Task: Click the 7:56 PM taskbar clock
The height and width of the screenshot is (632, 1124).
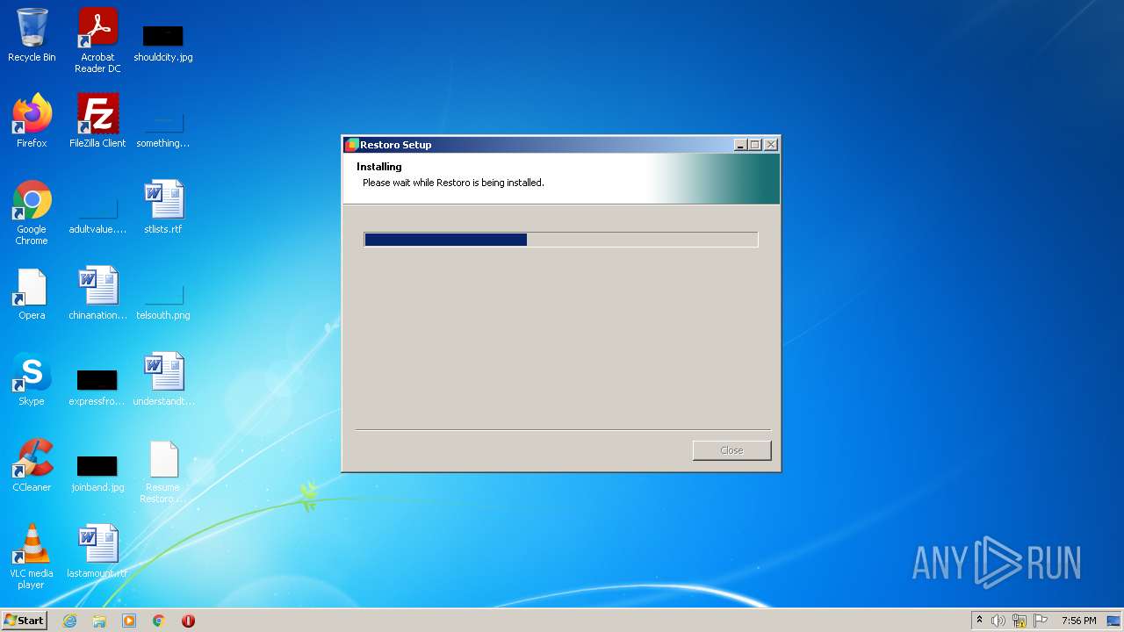Action: pos(1078,621)
